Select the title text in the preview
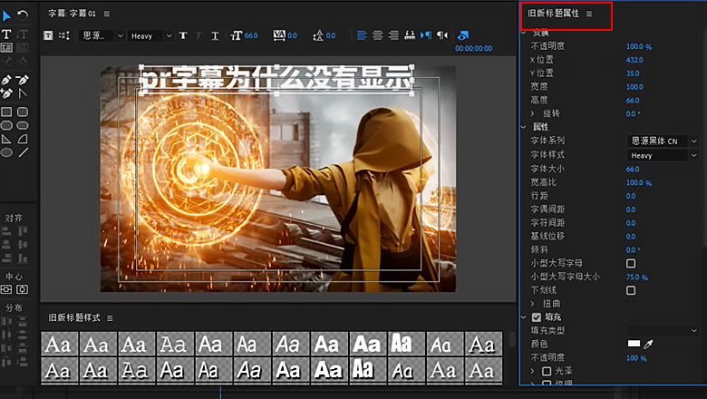 click(276, 80)
